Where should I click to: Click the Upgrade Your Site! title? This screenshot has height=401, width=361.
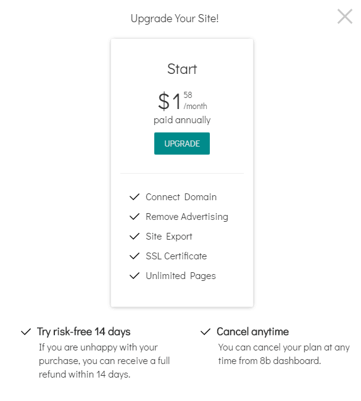tap(175, 18)
